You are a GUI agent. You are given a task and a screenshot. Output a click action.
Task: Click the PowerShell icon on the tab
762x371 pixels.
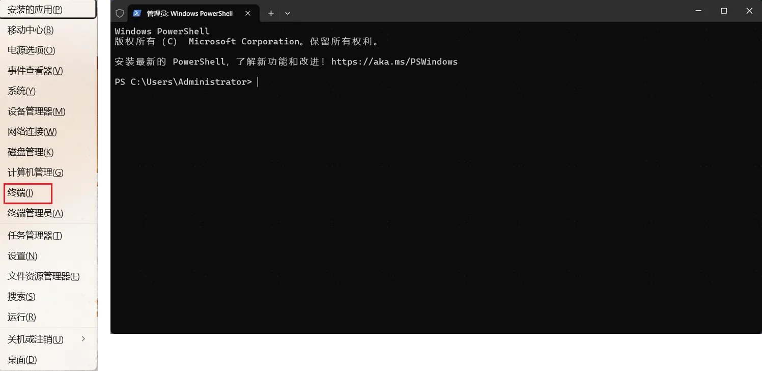[x=137, y=13]
